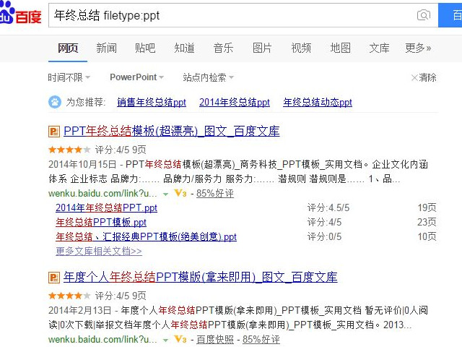This screenshot has height=347, width=462.
Task: Open the 视频 tab
Action: tap(301, 48)
